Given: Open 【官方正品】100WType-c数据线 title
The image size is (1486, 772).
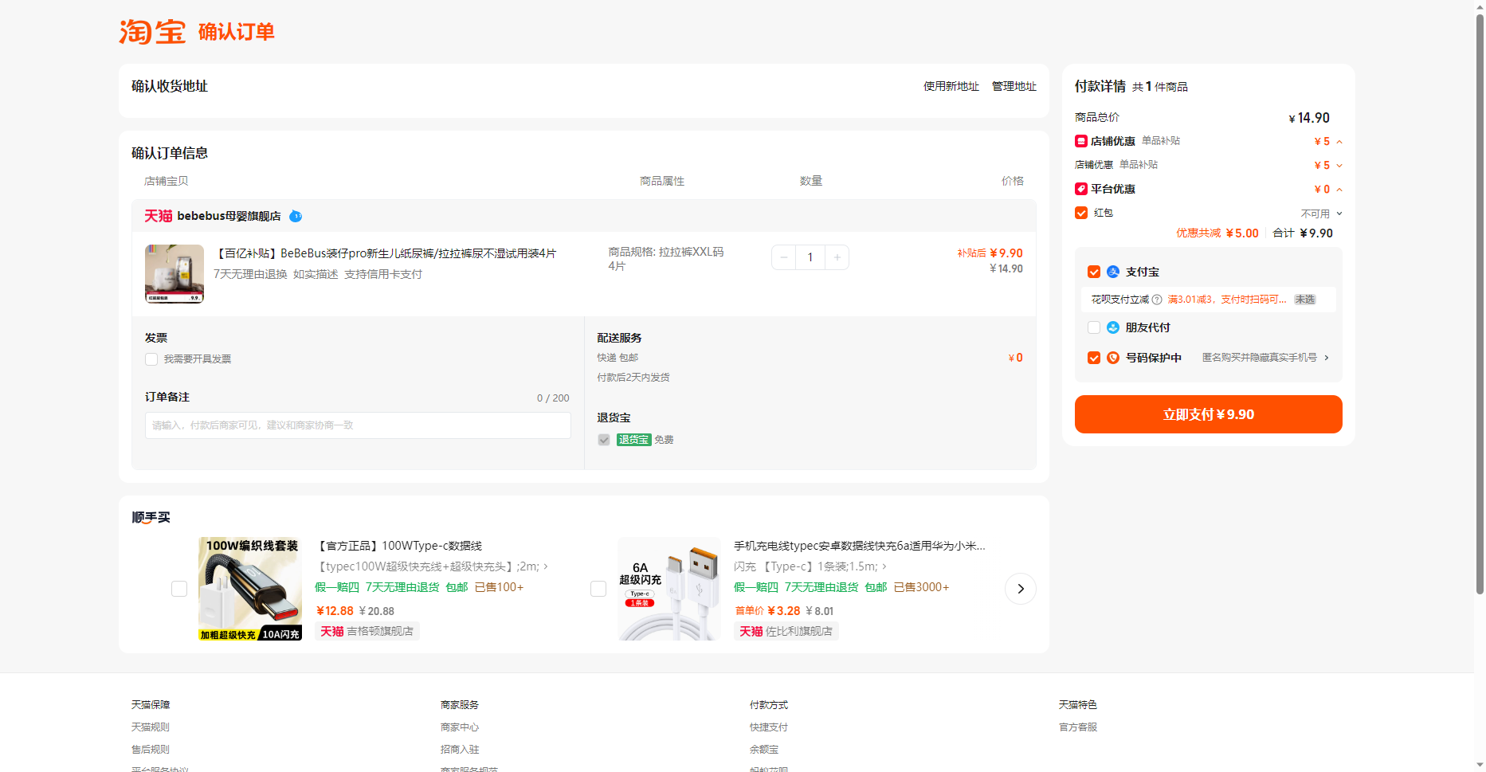Looking at the screenshot, I should tap(398, 546).
